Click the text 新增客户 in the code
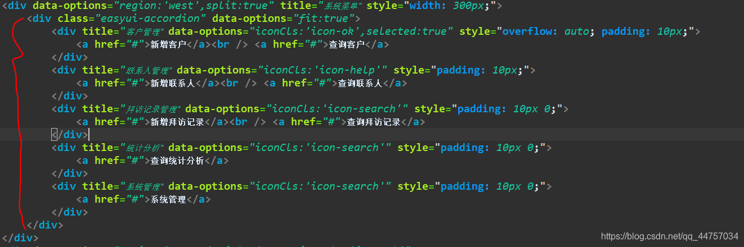This screenshot has width=744, height=247. [168, 44]
